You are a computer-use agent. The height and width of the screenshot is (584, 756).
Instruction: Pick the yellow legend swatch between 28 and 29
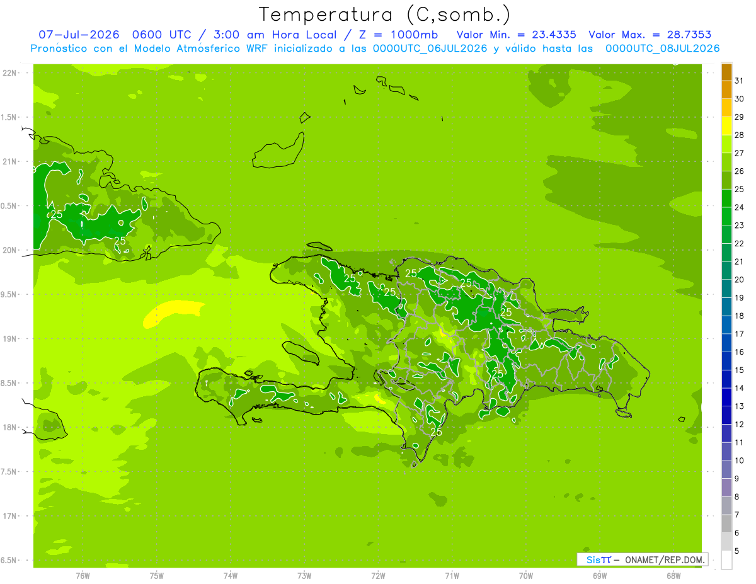726,126
